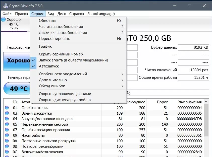
Task: Click the status orb for Ошибки позиционирования
Action: 7,130
